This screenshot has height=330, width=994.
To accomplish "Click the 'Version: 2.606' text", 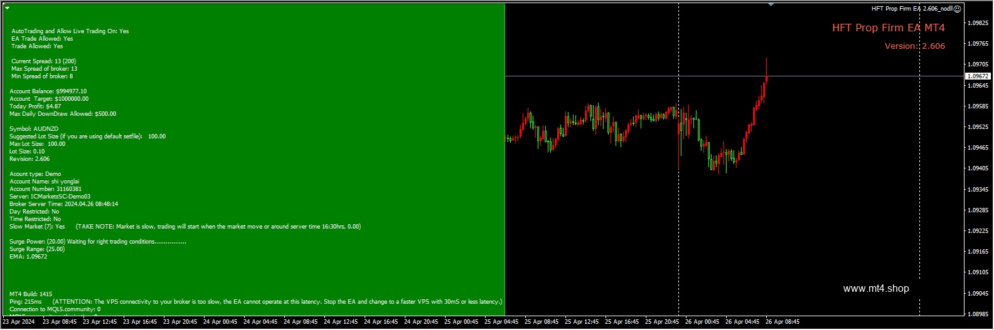I will [x=914, y=46].
